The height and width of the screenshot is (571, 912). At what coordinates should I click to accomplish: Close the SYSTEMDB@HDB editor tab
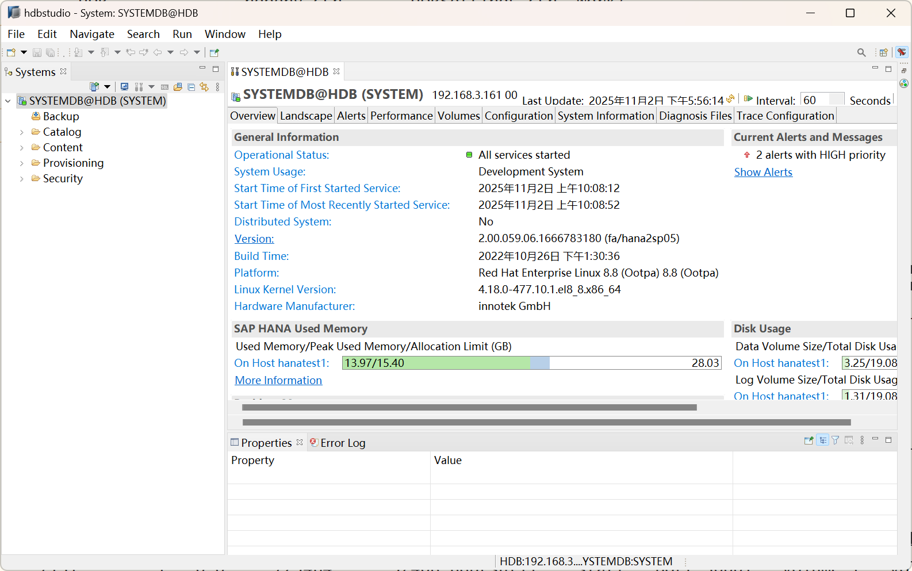point(336,71)
